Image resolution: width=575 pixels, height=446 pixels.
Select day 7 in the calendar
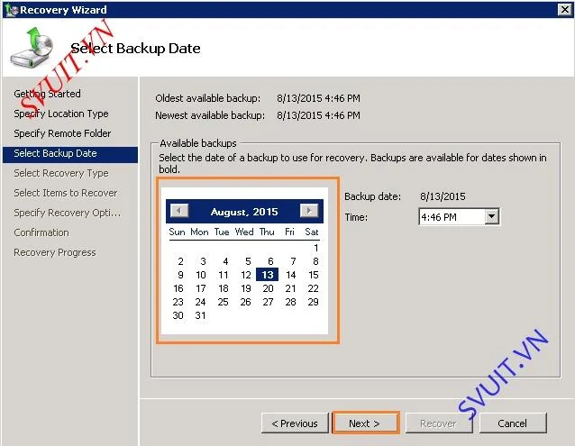pyautogui.click(x=293, y=261)
